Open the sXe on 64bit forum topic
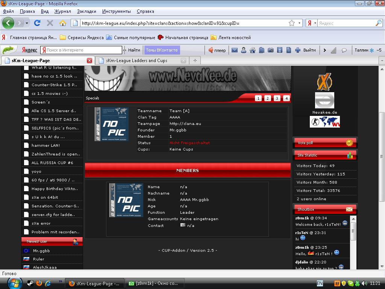 (x=45, y=197)
